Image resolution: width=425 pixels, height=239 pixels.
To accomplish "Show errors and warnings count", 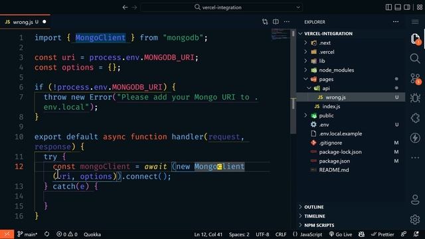I will click(x=67, y=234).
